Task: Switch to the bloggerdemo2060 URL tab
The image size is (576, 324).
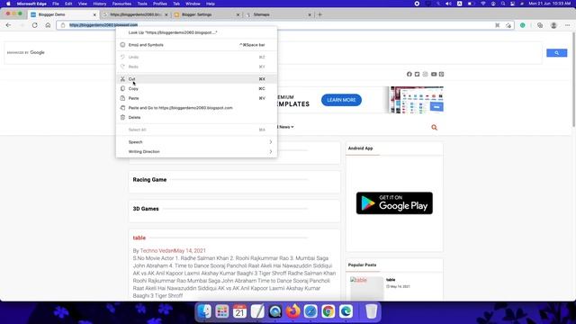Action: 135,14
